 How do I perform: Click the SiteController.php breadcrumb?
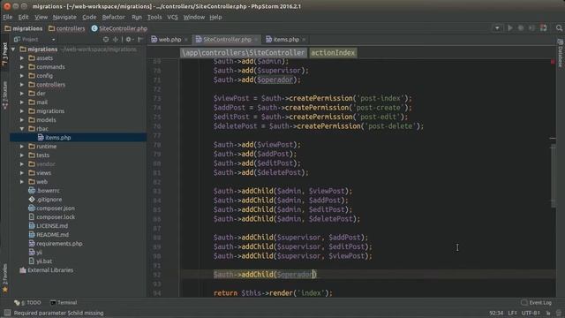[x=119, y=28]
